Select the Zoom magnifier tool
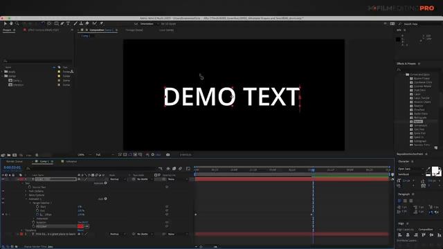This screenshot has width=443, height=249. tap(17, 24)
